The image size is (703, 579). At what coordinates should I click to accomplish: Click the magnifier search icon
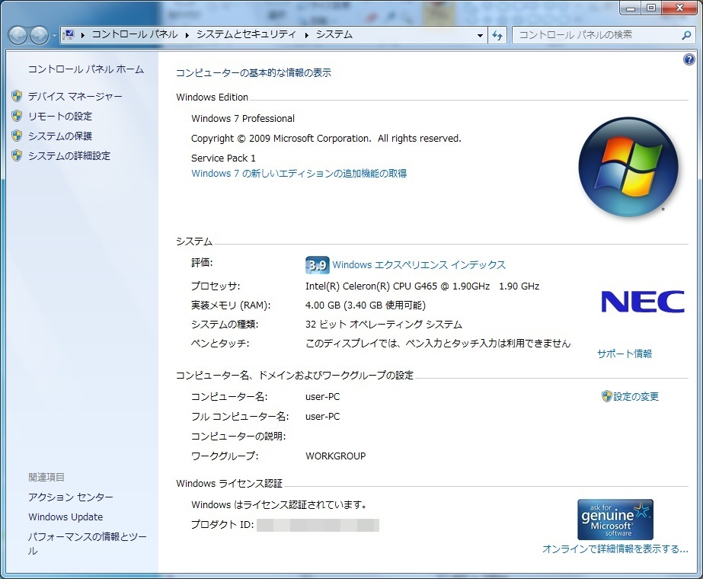686,35
